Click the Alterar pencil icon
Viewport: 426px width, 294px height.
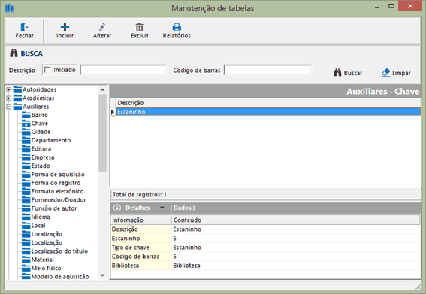coord(102,27)
